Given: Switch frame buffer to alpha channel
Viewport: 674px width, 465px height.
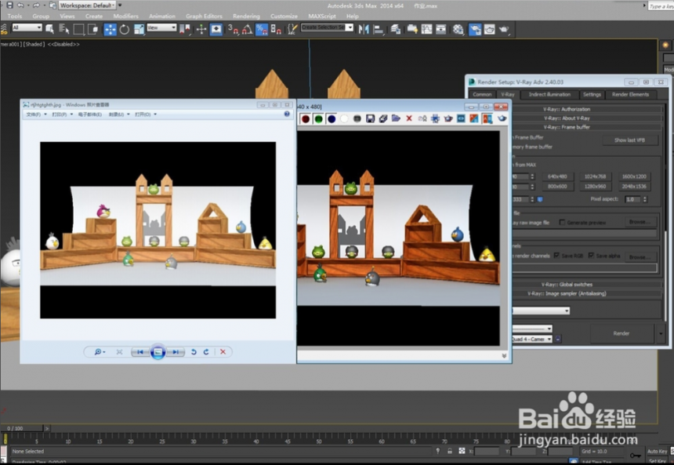Looking at the screenshot, I should 344,118.
